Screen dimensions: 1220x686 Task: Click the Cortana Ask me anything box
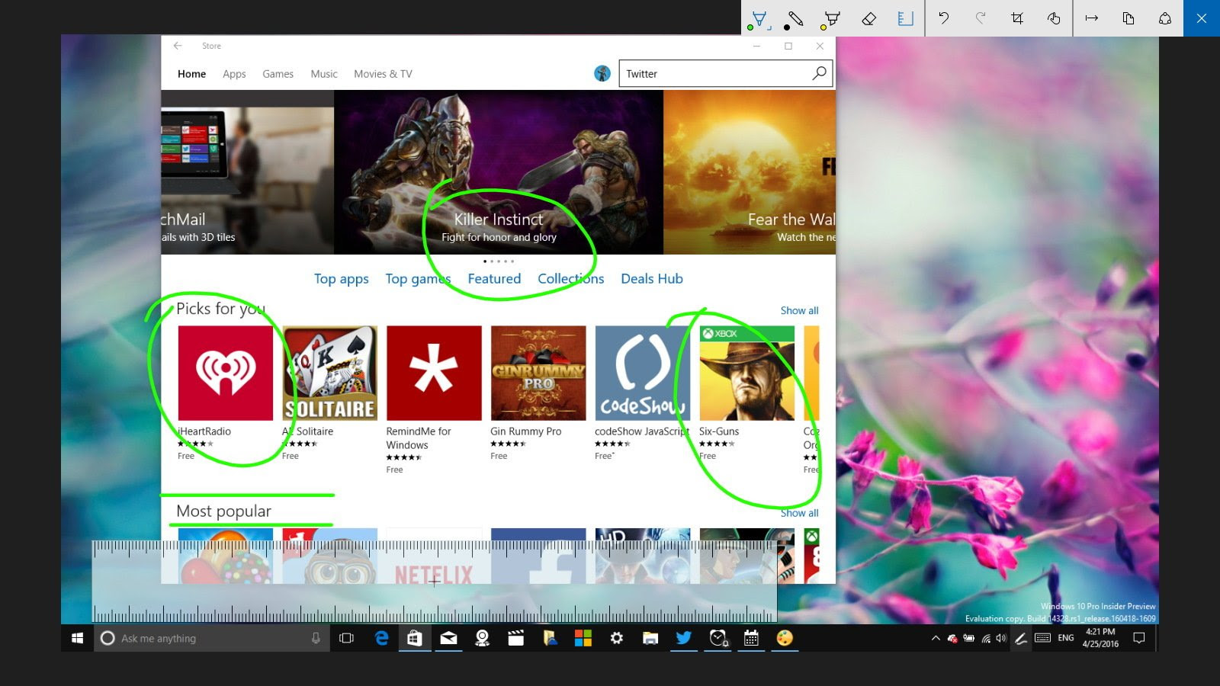click(x=211, y=638)
